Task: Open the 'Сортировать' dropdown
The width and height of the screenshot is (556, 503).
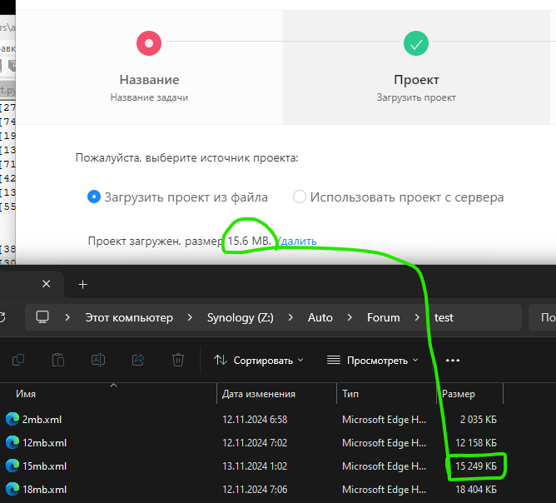Action: tap(258, 360)
